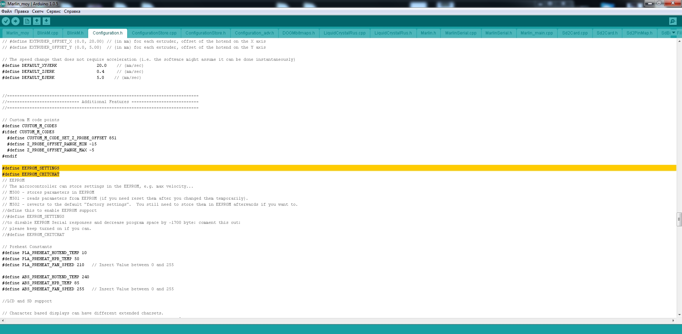
Task: Open the Справка menu
Action: coord(72,11)
